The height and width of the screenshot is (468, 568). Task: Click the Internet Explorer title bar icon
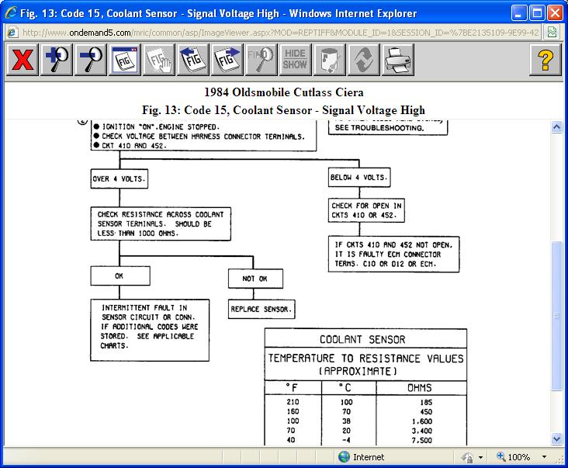(x=11, y=13)
